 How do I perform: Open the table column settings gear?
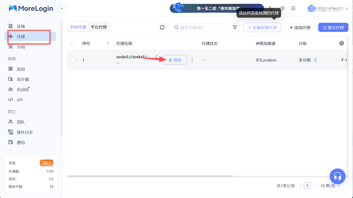[342, 43]
